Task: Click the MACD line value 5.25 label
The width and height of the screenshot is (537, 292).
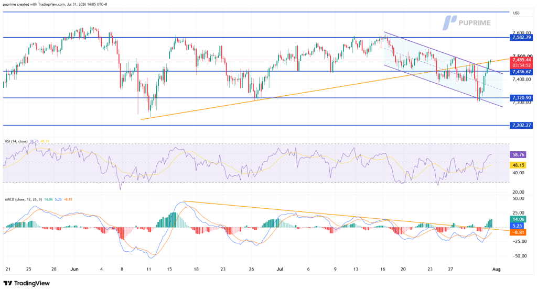Action: (x=518, y=226)
